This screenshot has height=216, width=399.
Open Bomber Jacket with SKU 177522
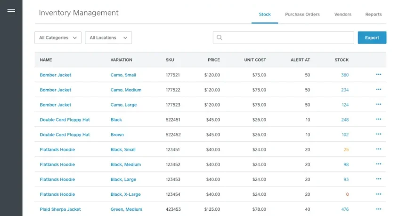pyautogui.click(x=56, y=90)
